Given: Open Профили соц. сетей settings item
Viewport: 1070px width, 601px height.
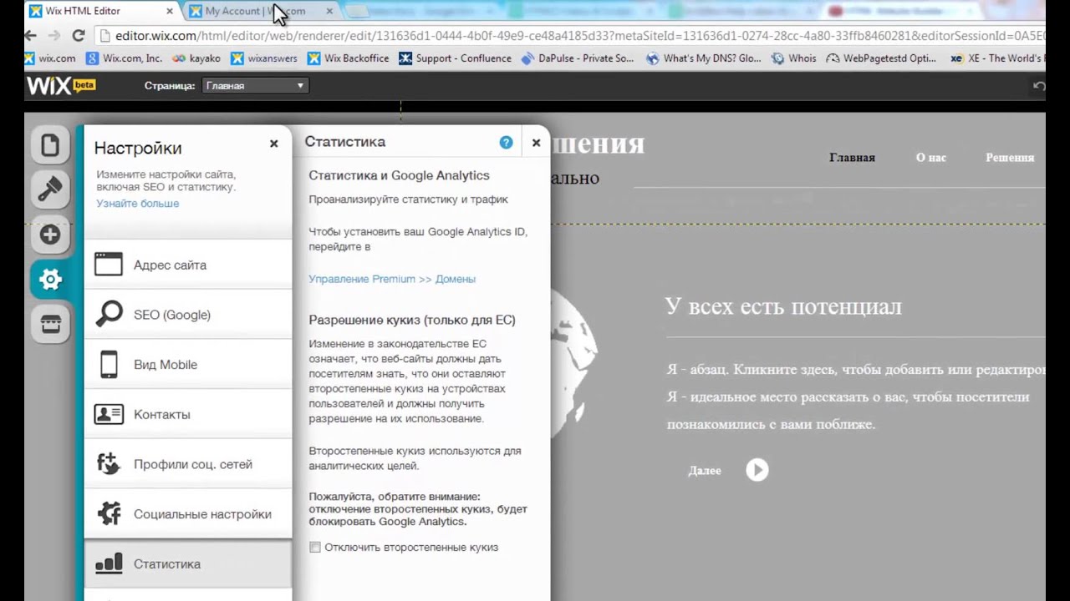Looking at the screenshot, I should [188, 464].
